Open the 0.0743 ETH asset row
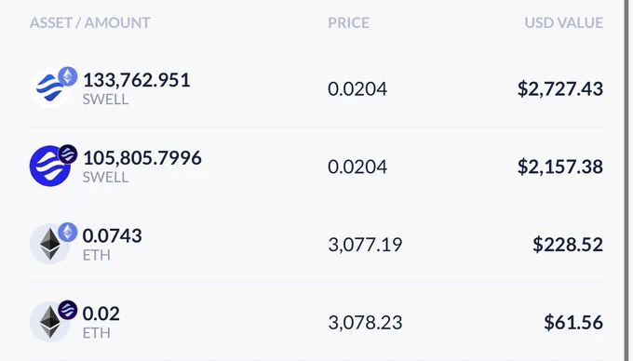Image resolution: width=633 pixels, height=361 pixels. click(316, 244)
